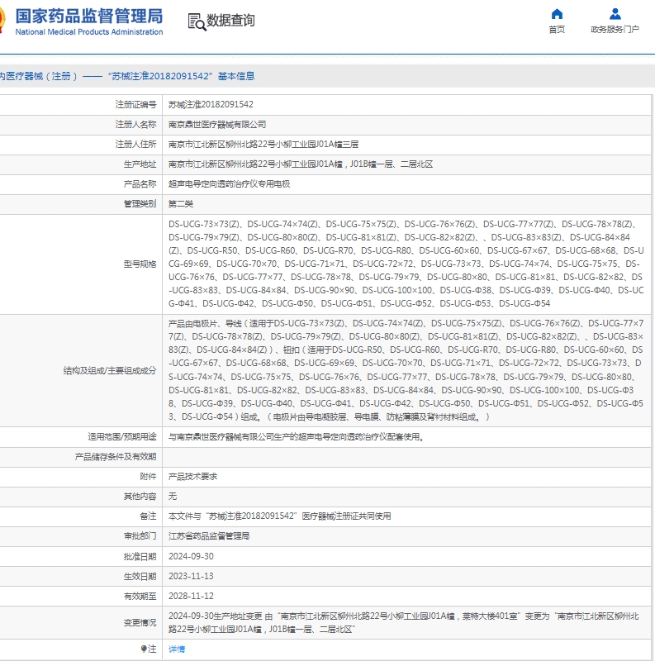Select the 第二类 value
This screenshot has width=655, height=666.
click(x=181, y=204)
